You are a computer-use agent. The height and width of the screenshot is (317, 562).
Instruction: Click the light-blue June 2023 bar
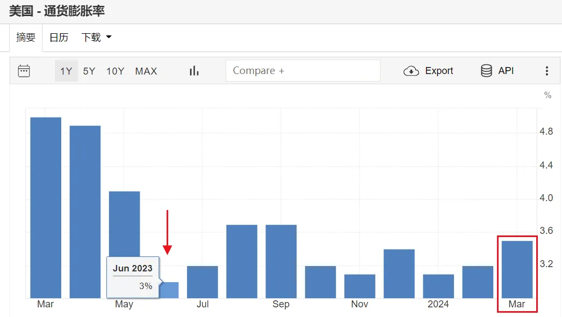click(x=170, y=290)
